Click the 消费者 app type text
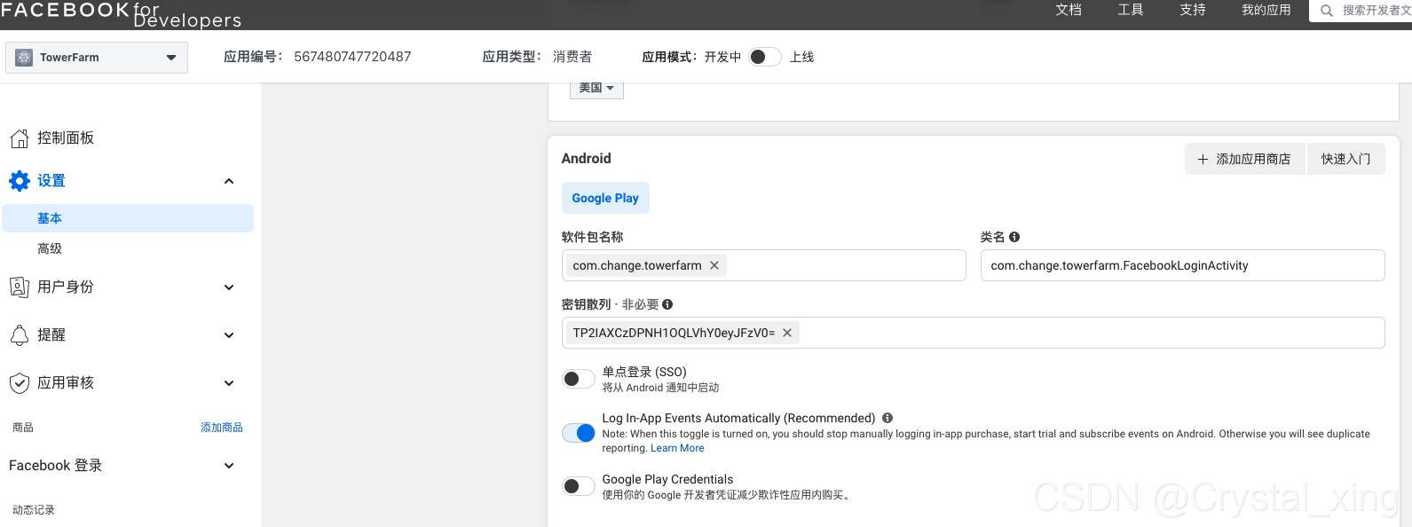The image size is (1412, 527). (572, 57)
